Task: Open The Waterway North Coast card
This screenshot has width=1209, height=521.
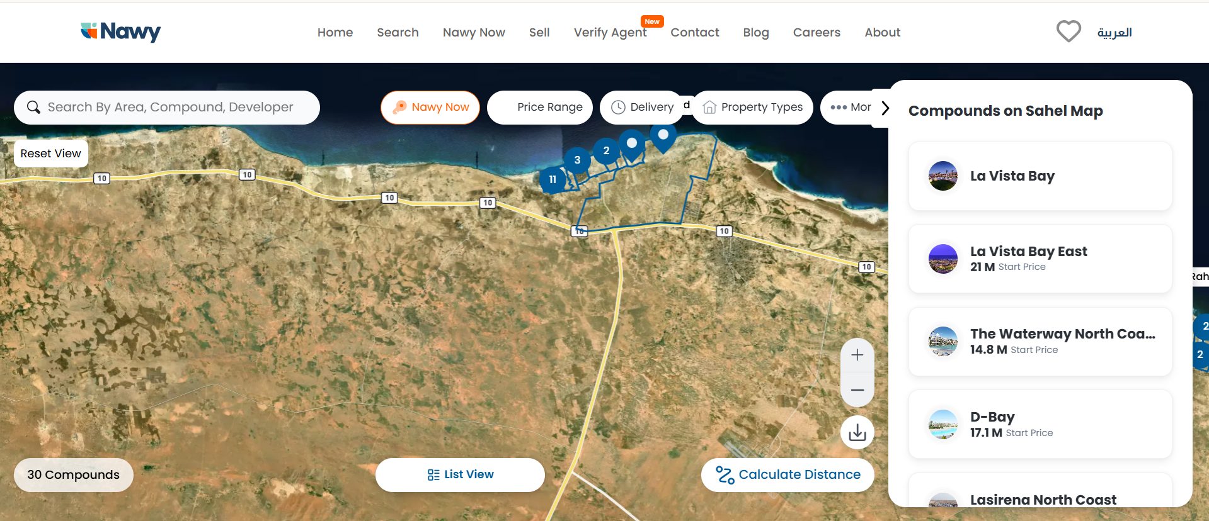Action: pyautogui.click(x=1040, y=342)
